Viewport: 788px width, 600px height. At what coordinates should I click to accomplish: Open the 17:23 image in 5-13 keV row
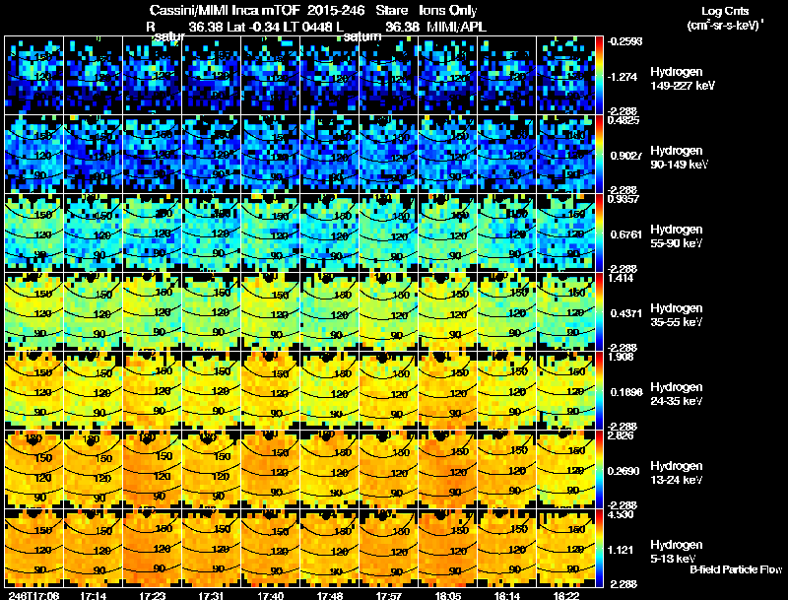(x=152, y=549)
